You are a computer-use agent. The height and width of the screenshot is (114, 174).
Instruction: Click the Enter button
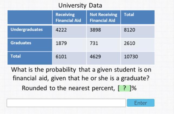(140, 103)
